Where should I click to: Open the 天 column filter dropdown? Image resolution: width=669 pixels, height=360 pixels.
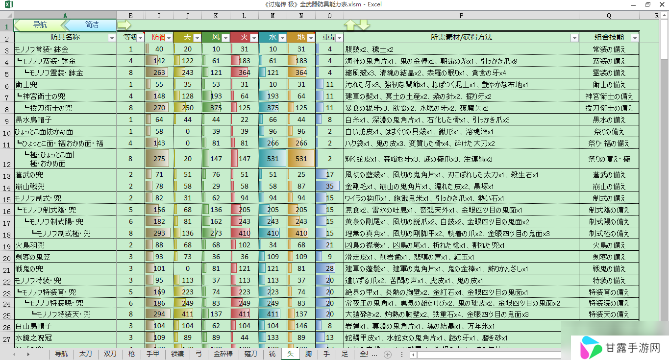click(197, 38)
